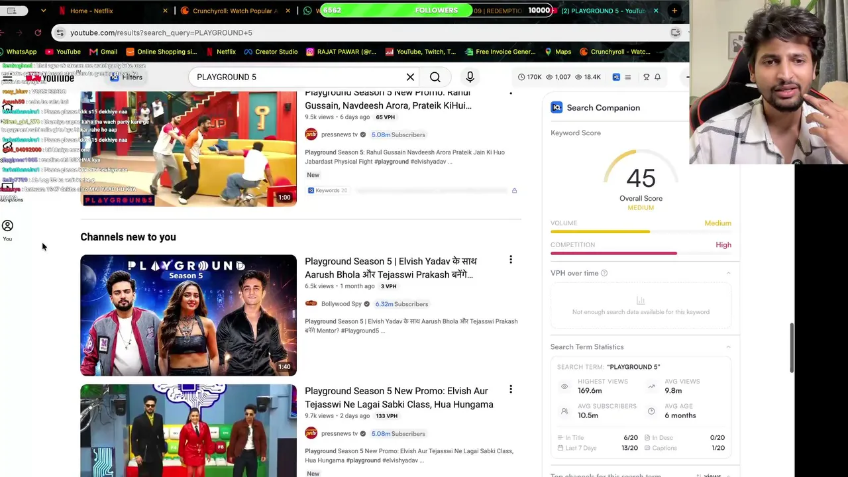Close the Crunchyroll tab
The height and width of the screenshot is (477, 848).
(288, 11)
